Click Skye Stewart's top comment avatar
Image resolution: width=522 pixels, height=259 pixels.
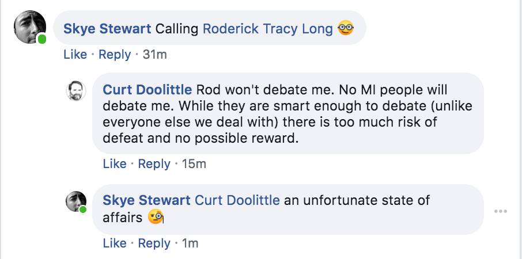[29, 27]
